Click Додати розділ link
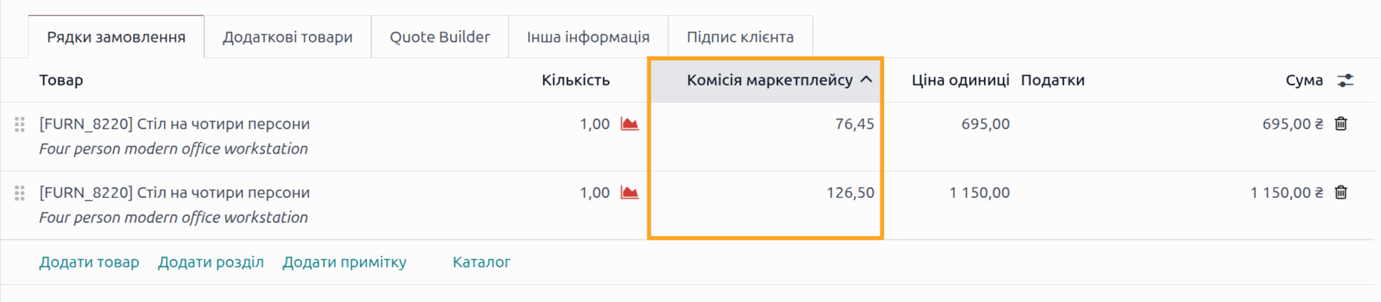 (211, 263)
